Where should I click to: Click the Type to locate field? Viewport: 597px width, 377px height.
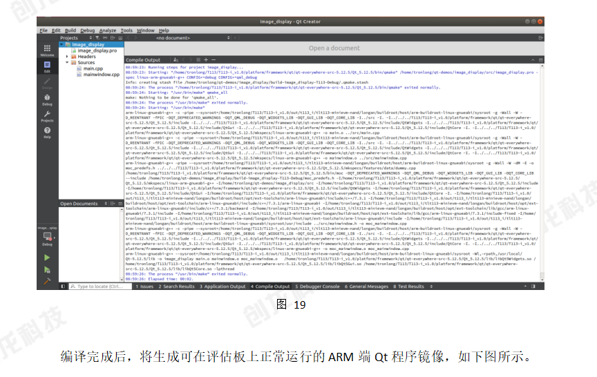(x=100, y=287)
